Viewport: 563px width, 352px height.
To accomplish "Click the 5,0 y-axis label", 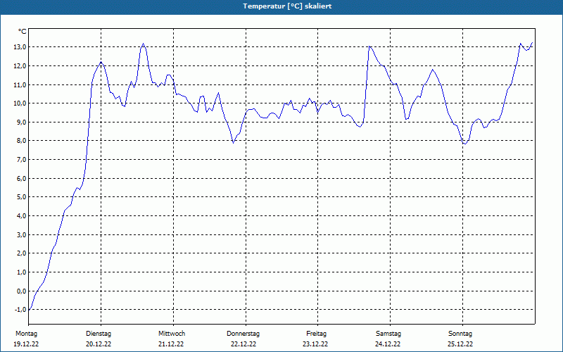I will tap(21, 197).
